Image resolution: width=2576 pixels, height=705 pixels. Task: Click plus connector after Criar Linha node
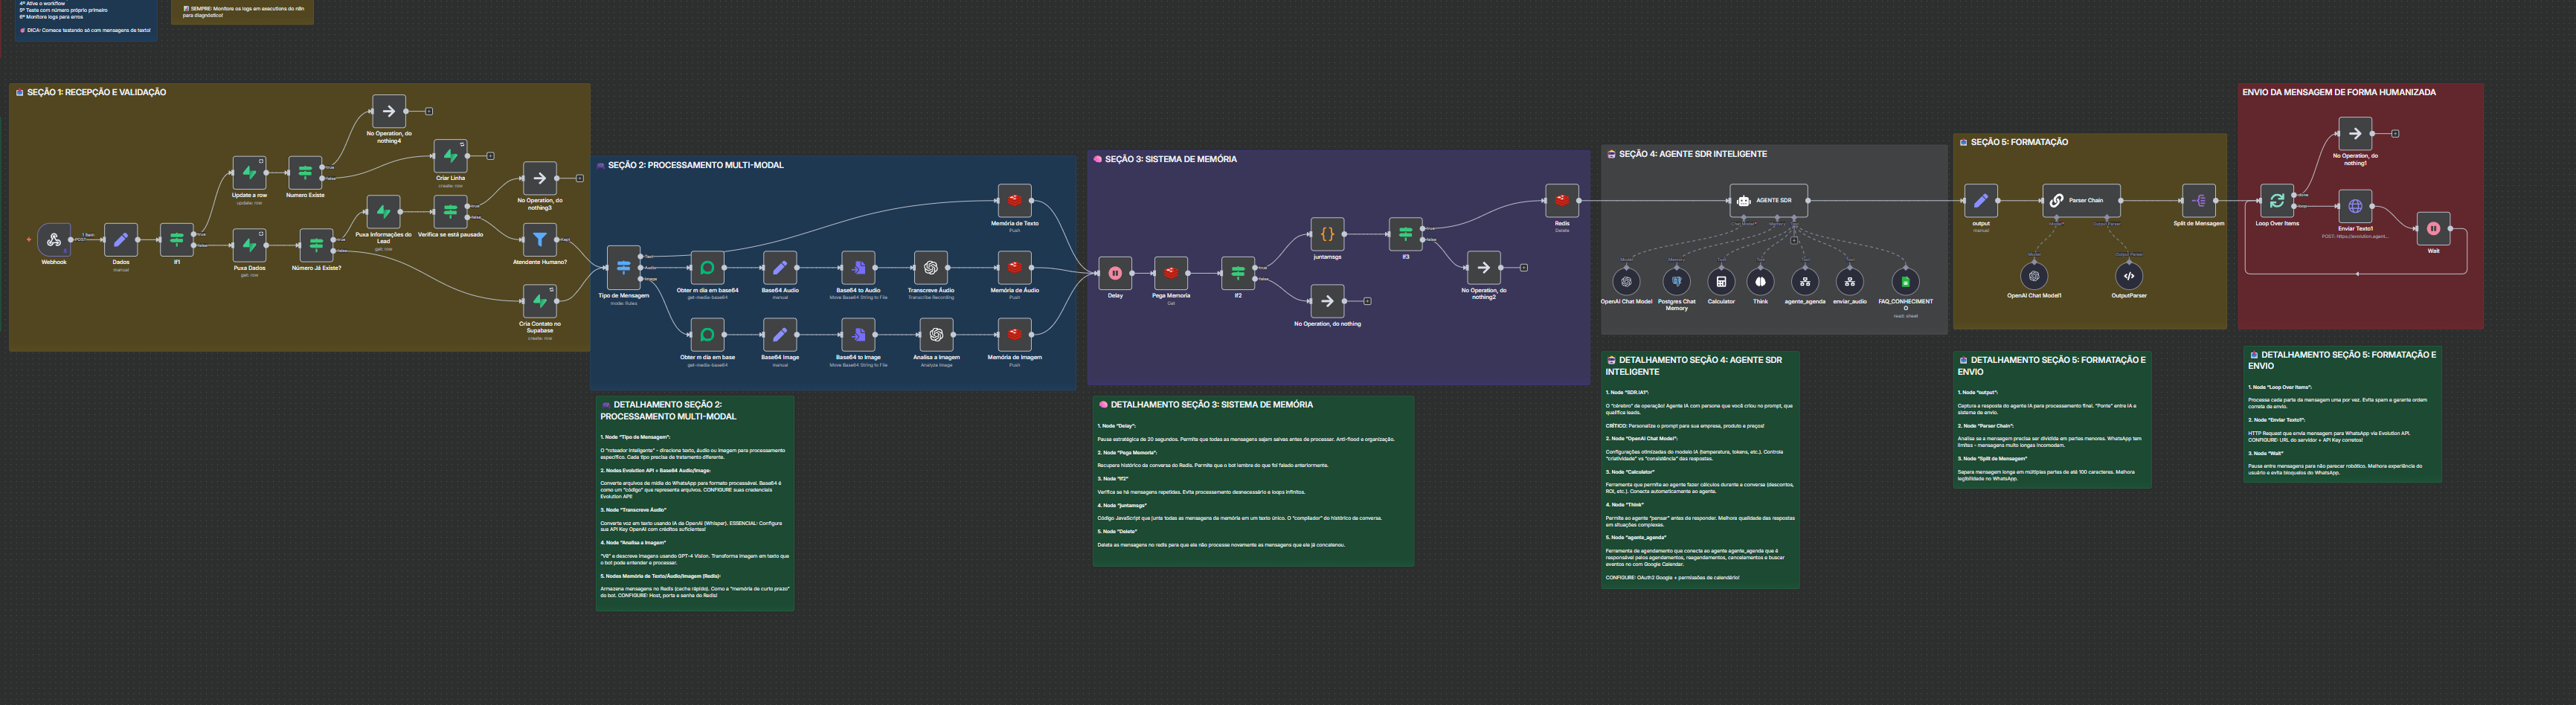coord(490,156)
